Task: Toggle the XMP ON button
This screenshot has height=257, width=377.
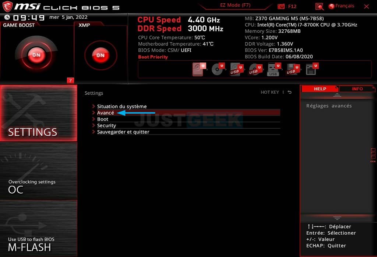Action: click(101, 55)
